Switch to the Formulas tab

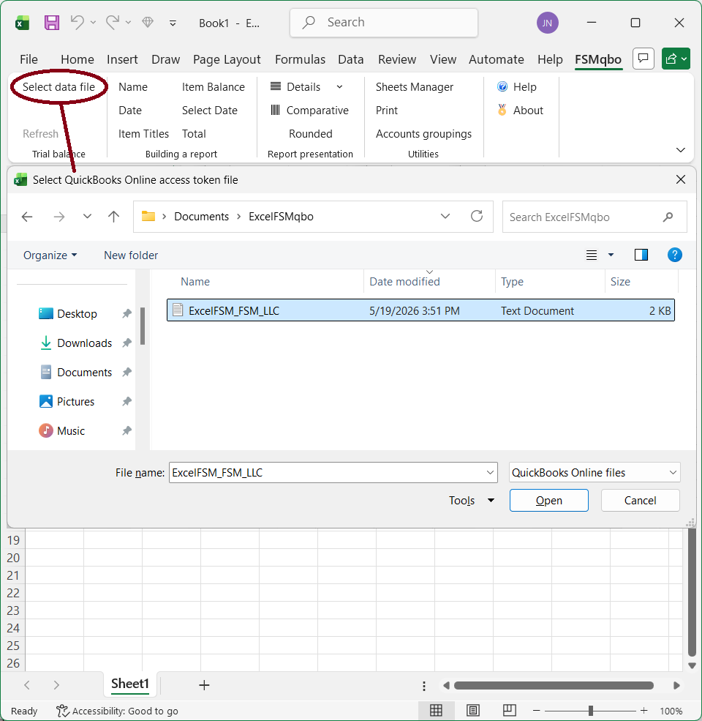[x=300, y=59]
